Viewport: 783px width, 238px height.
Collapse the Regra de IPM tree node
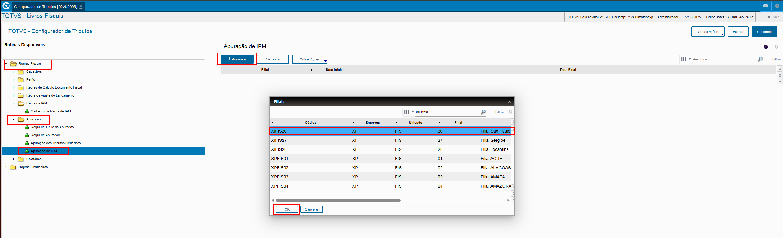tap(13, 104)
